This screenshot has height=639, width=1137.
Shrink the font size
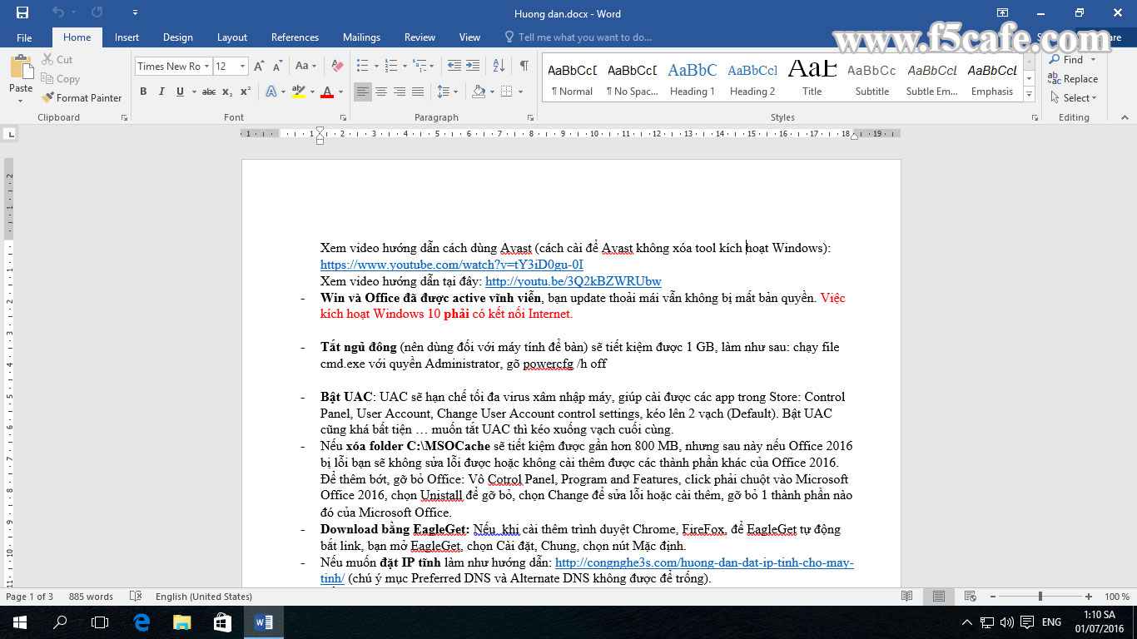coord(276,67)
